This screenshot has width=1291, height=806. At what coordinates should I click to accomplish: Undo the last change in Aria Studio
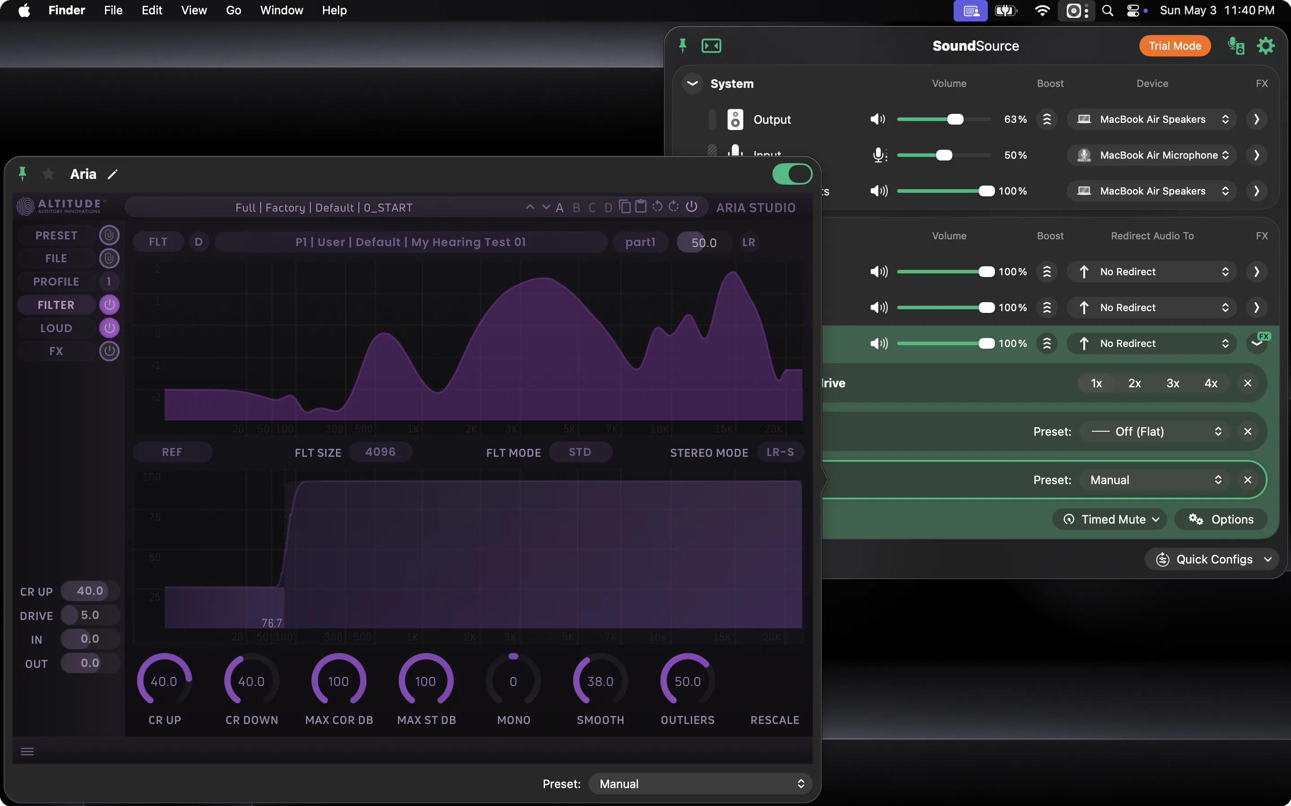click(x=658, y=207)
